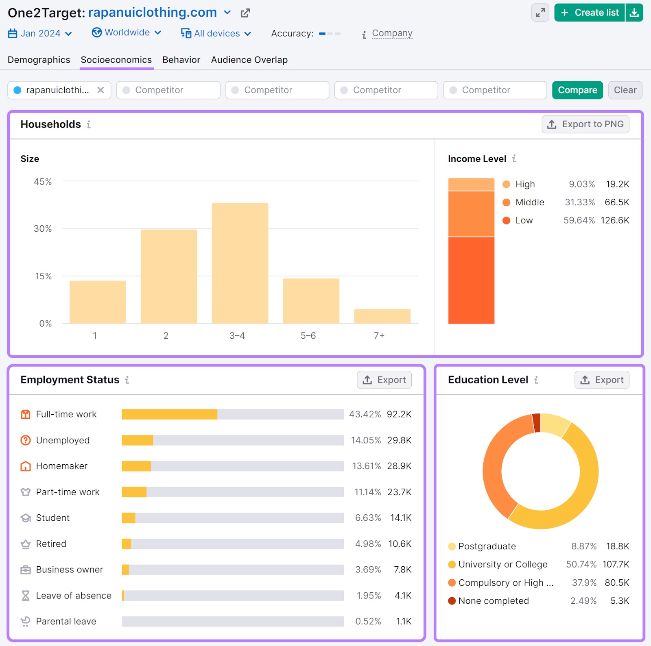Click the info icon beside Income Level

tap(514, 159)
